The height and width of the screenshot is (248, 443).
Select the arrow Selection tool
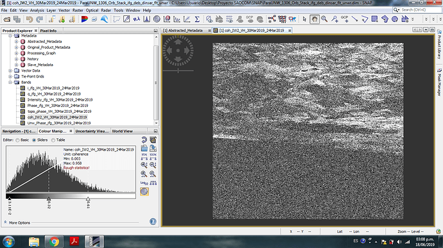[304, 19]
